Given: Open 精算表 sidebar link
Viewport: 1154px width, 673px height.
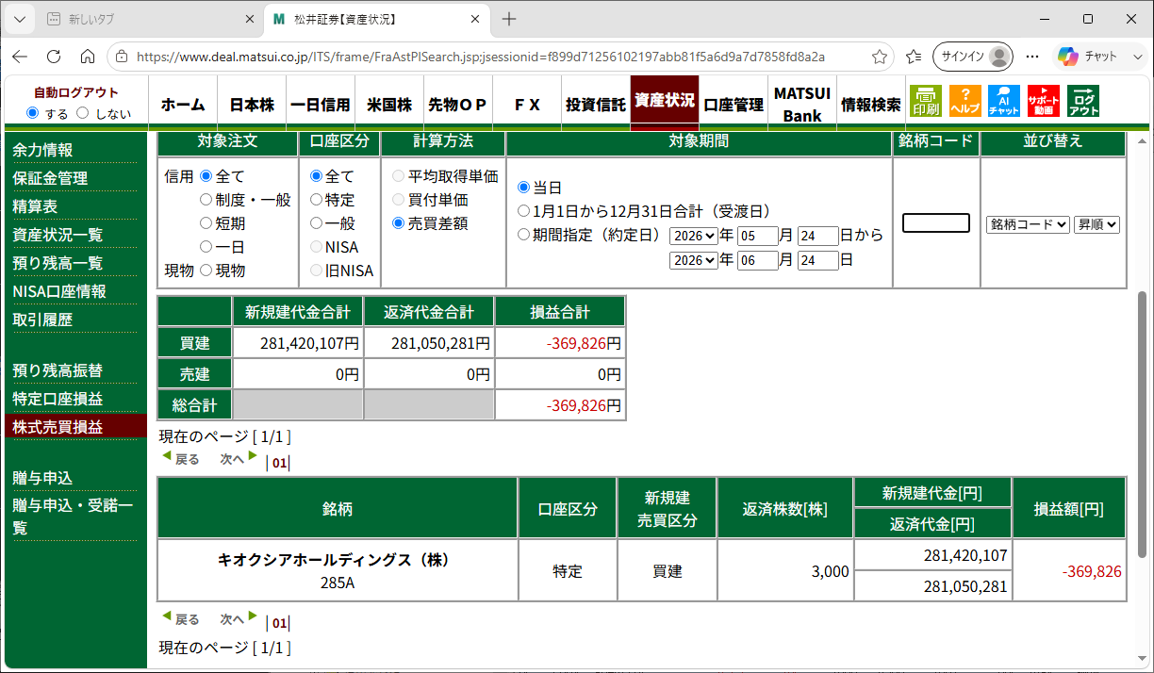Looking at the screenshot, I should [35, 206].
